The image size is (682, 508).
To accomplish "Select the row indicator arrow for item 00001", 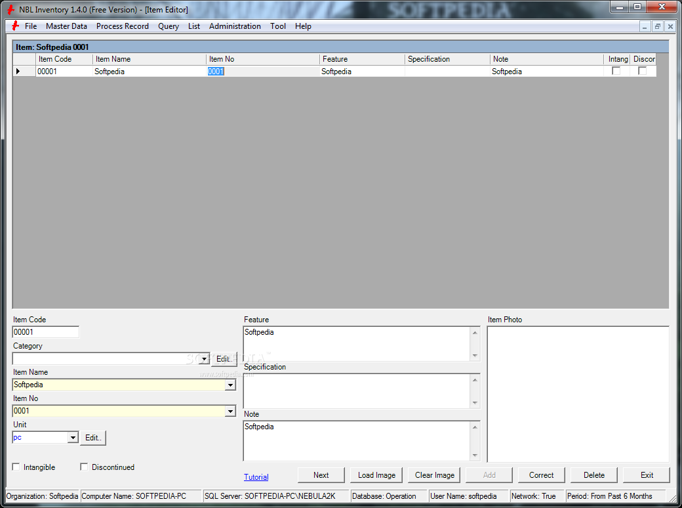I will [x=18, y=72].
